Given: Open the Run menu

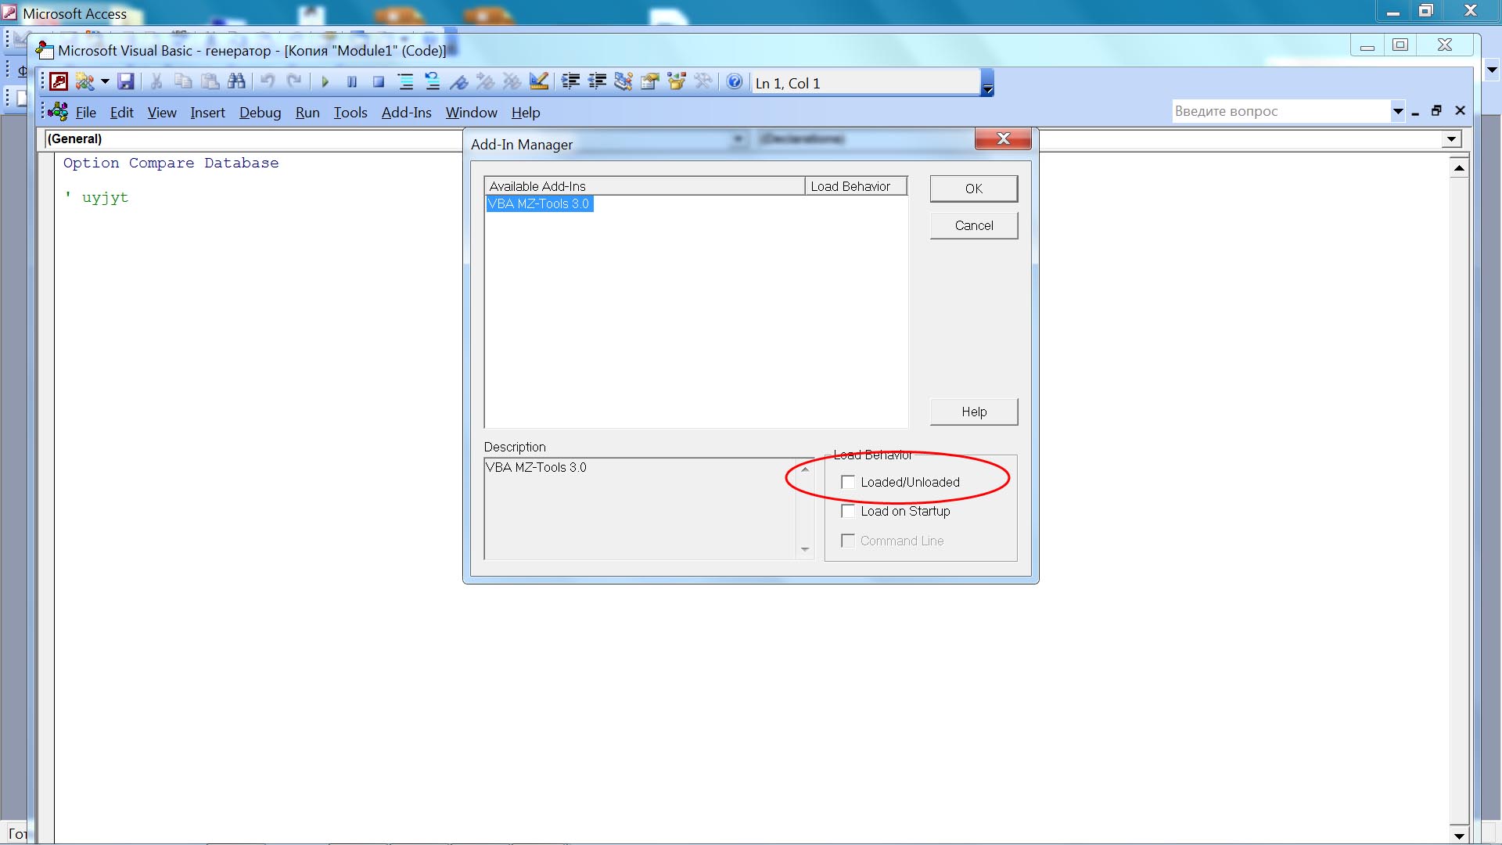Looking at the screenshot, I should click(x=307, y=113).
